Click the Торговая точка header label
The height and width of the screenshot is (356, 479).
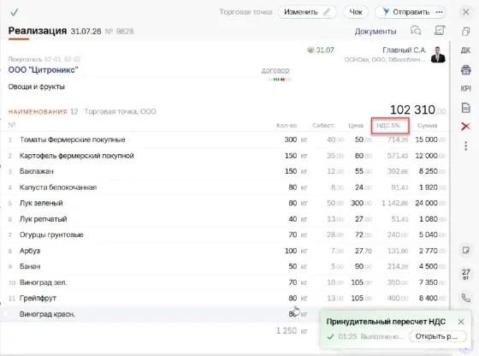(x=245, y=12)
